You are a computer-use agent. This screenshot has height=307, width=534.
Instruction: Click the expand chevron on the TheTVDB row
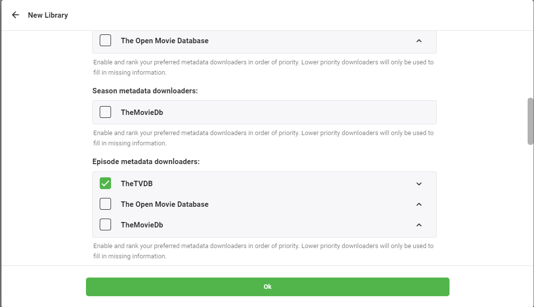(x=419, y=183)
